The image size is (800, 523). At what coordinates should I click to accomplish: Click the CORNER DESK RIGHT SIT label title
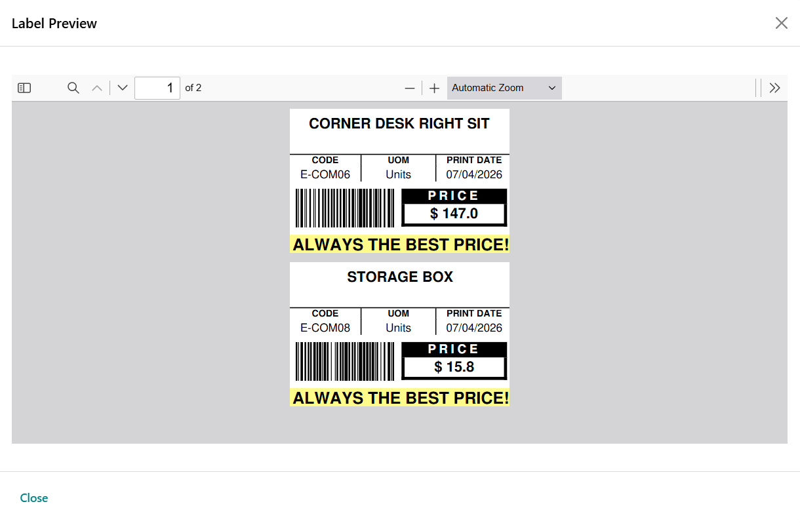[399, 124]
